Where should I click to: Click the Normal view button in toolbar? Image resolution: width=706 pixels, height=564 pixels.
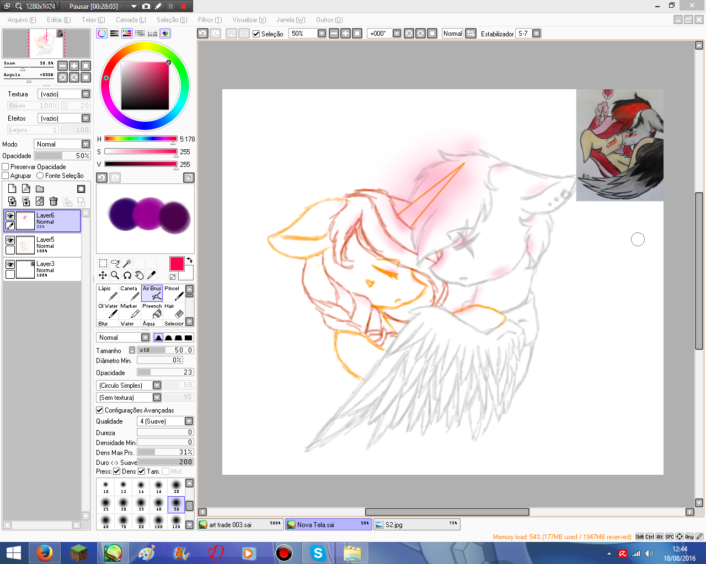[452, 33]
